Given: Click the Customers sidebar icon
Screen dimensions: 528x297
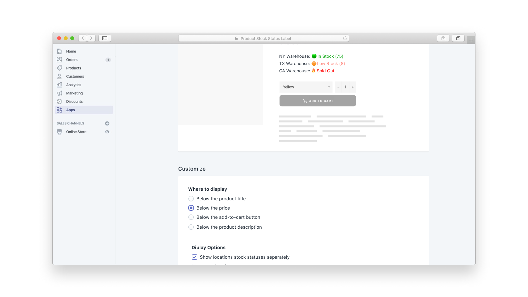Looking at the screenshot, I should coord(59,76).
